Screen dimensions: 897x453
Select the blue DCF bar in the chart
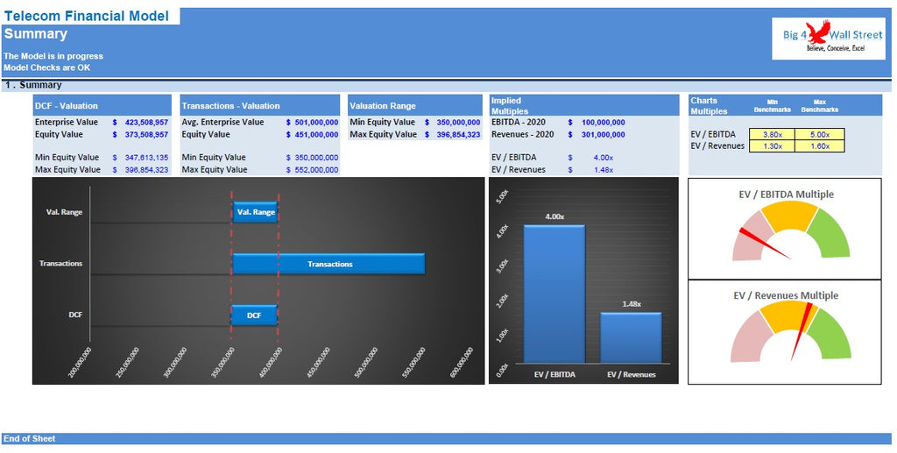click(254, 315)
